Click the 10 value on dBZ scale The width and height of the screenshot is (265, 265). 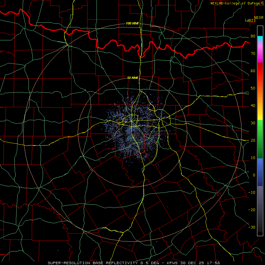(x=253, y=158)
